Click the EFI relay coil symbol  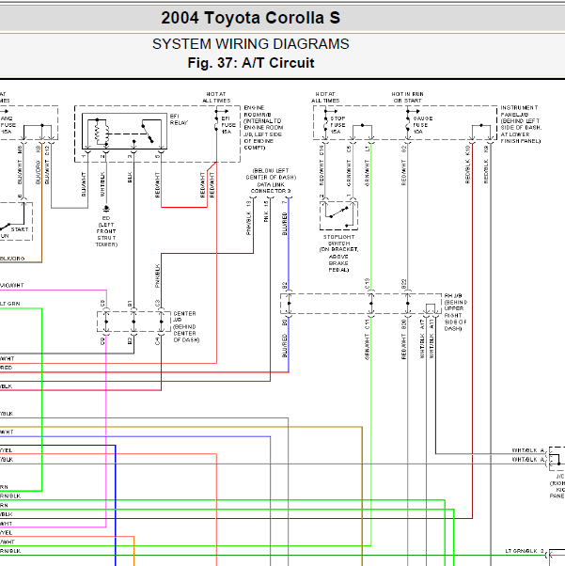102,133
